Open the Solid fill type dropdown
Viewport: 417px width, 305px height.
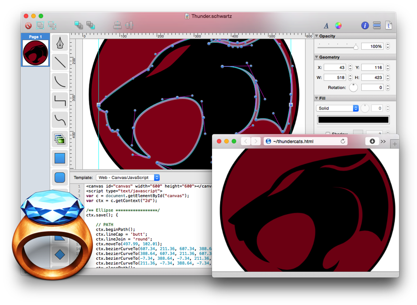(x=338, y=108)
